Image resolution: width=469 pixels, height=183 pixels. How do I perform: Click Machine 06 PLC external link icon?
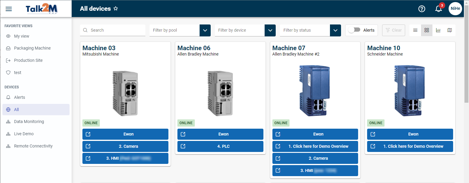click(183, 146)
